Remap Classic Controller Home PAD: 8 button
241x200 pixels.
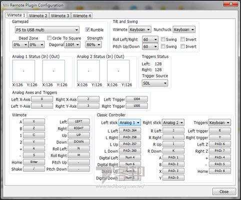coord(220,171)
